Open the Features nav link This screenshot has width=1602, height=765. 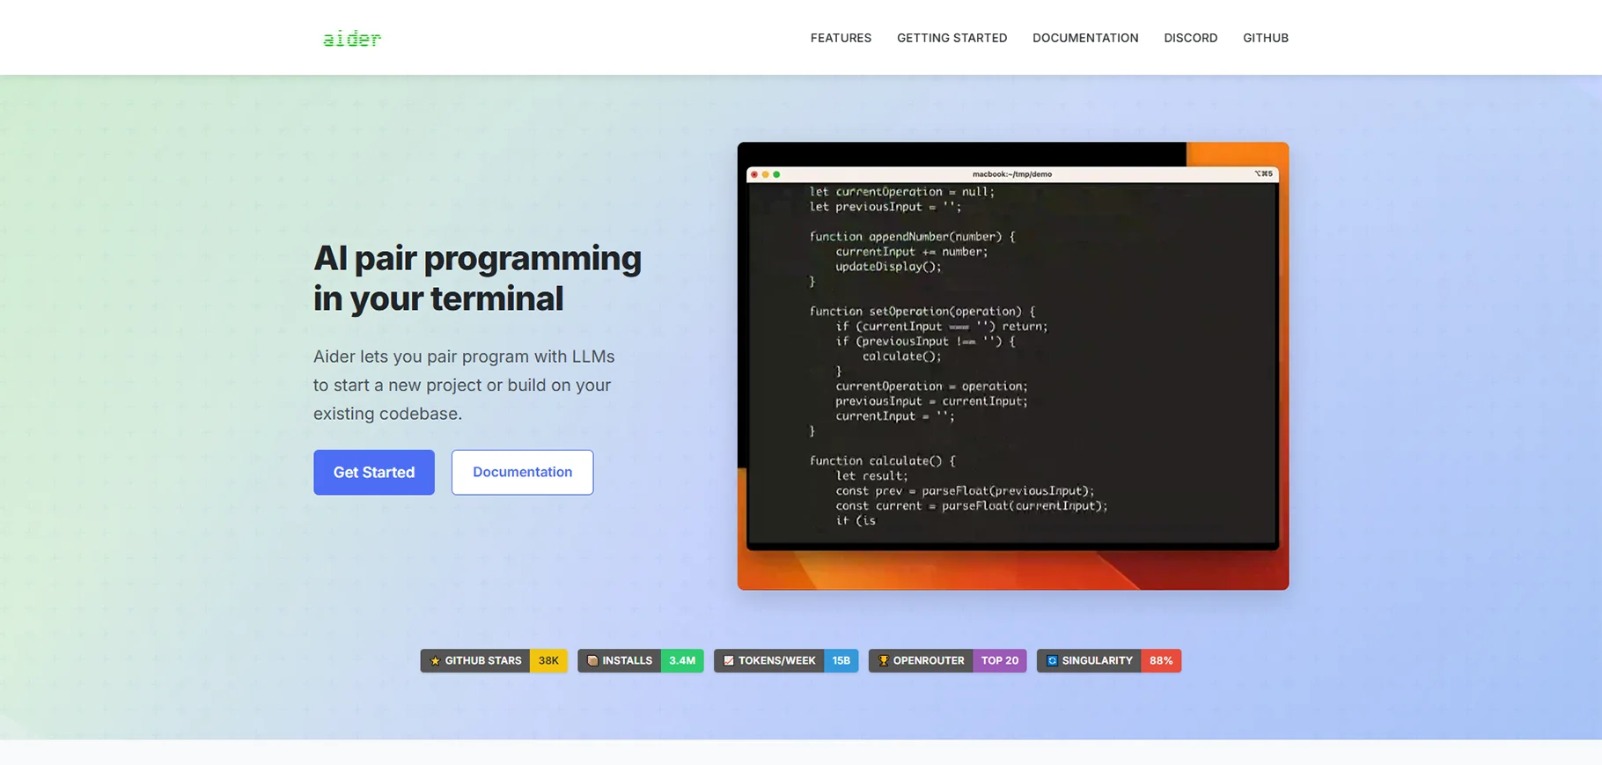(841, 38)
